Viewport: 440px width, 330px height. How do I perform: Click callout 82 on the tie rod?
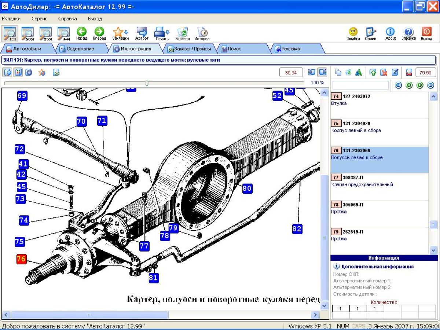[x=297, y=229]
